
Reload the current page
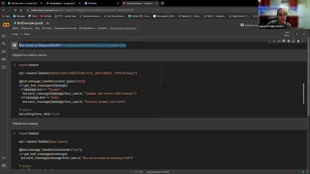(x=15, y=10)
